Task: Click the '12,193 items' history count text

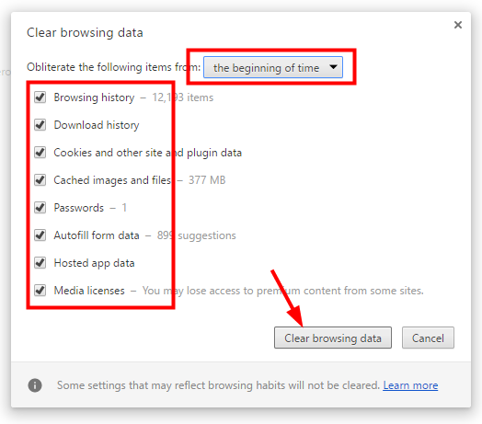Action: 183,97
